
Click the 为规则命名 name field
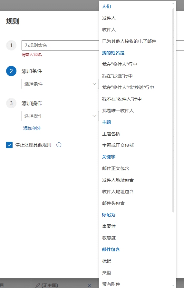[x=60, y=45]
